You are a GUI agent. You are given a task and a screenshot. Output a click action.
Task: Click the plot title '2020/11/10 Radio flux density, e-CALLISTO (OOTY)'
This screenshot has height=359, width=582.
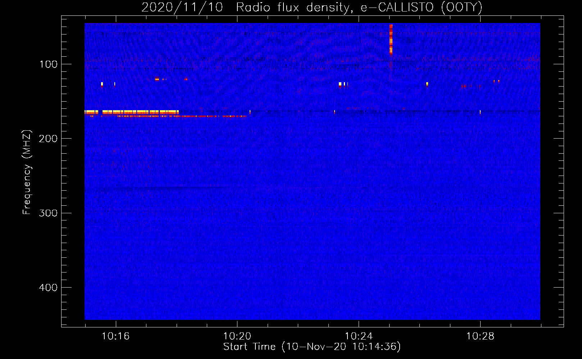tap(312, 7)
